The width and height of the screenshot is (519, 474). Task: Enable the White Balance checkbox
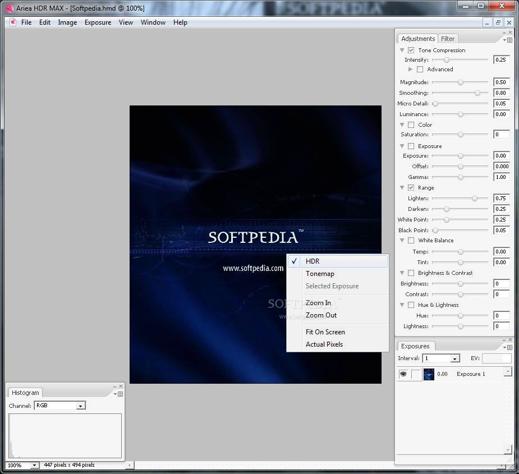(411, 240)
